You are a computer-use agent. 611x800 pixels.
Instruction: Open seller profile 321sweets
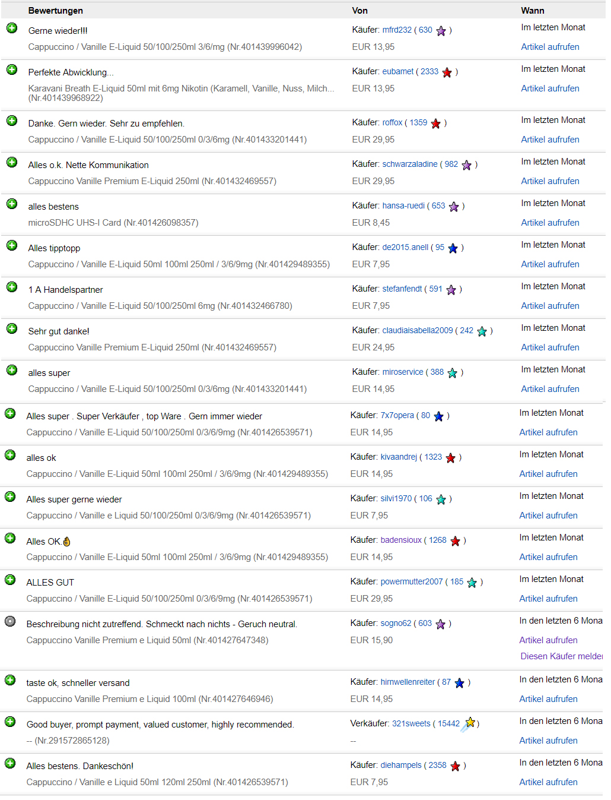pyautogui.click(x=411, y=723)
